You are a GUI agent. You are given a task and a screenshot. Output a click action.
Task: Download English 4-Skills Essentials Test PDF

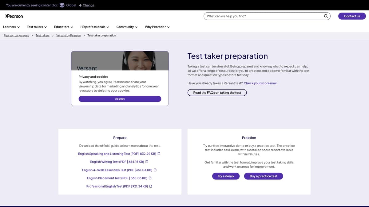[x=117, y=170]
